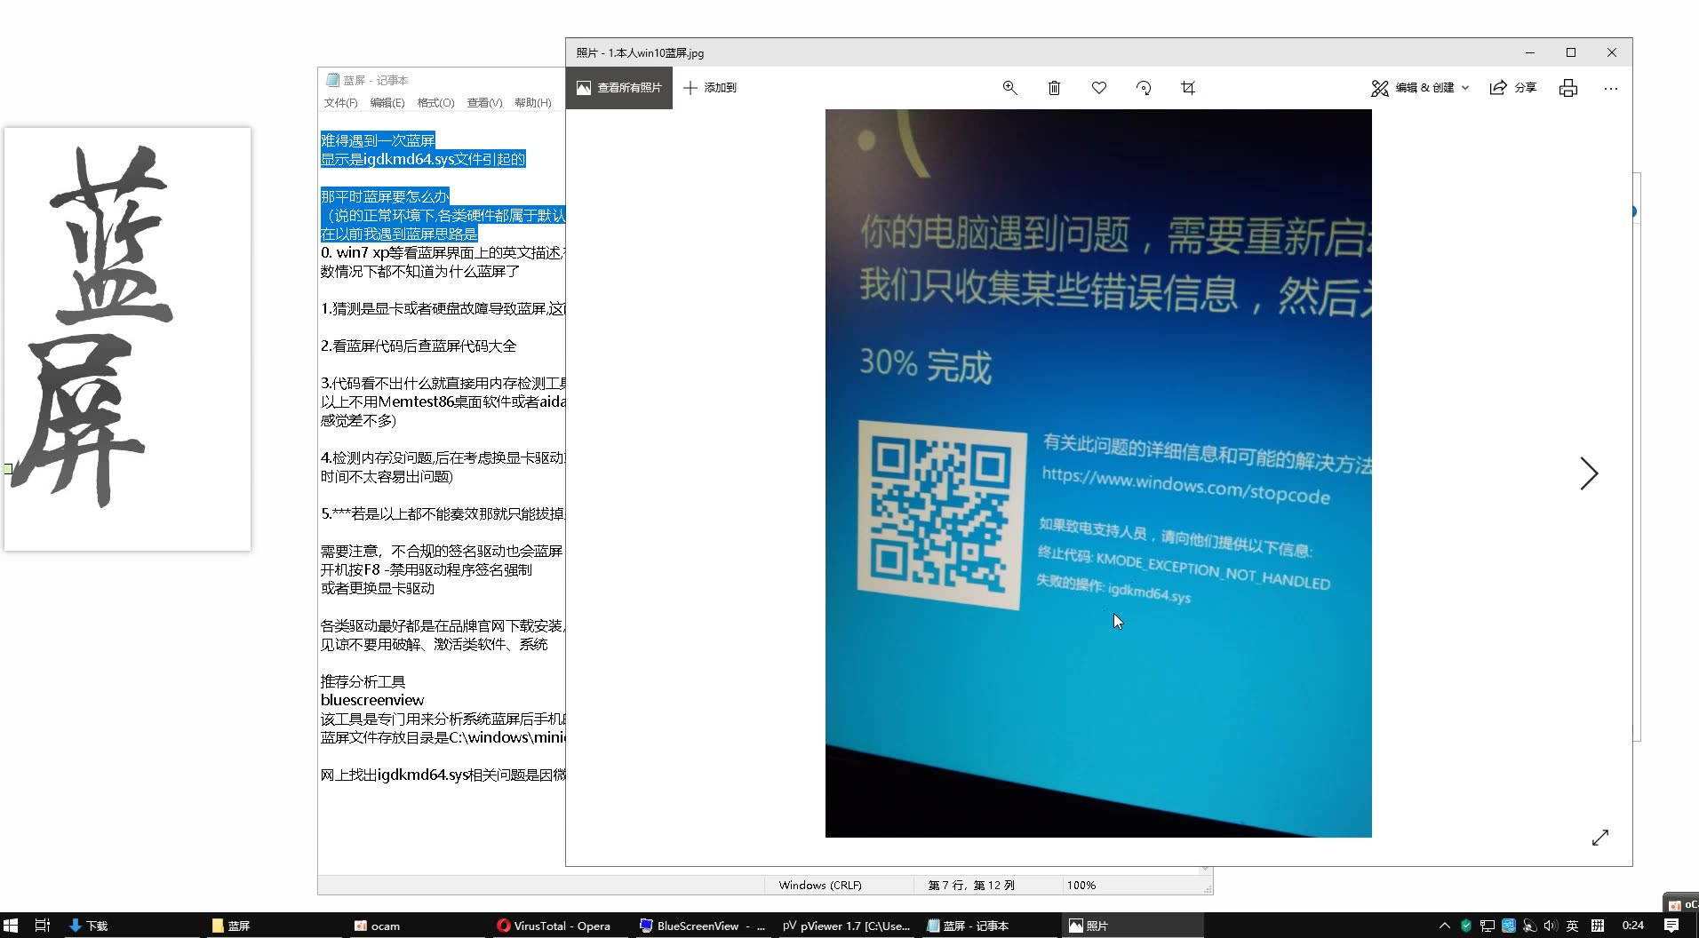
Task: Click the Notepad icon in 蓝屏 title bar
Action: tap(332, 80)
